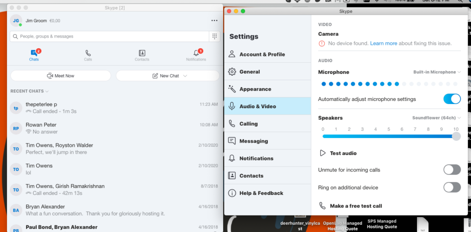Switch to the Calls tab
The image size is (471, 232).
point(88,55)
